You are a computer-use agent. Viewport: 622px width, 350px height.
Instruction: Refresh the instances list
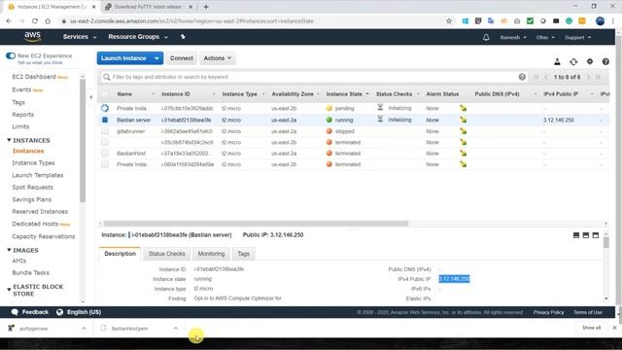click(573, 61)
